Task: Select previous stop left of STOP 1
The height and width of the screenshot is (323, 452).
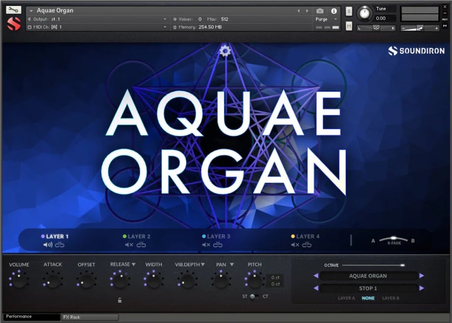Action: 316,288
